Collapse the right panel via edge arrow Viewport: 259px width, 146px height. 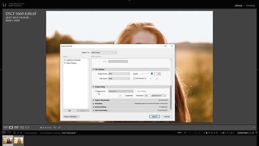tap(258, 69)
